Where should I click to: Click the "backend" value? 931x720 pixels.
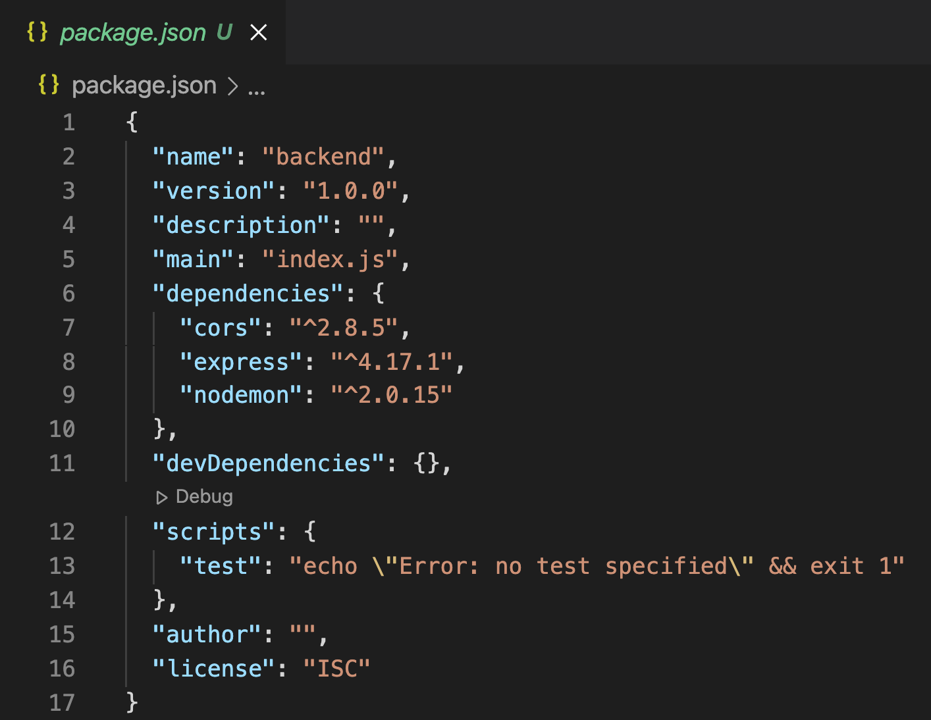323,157
